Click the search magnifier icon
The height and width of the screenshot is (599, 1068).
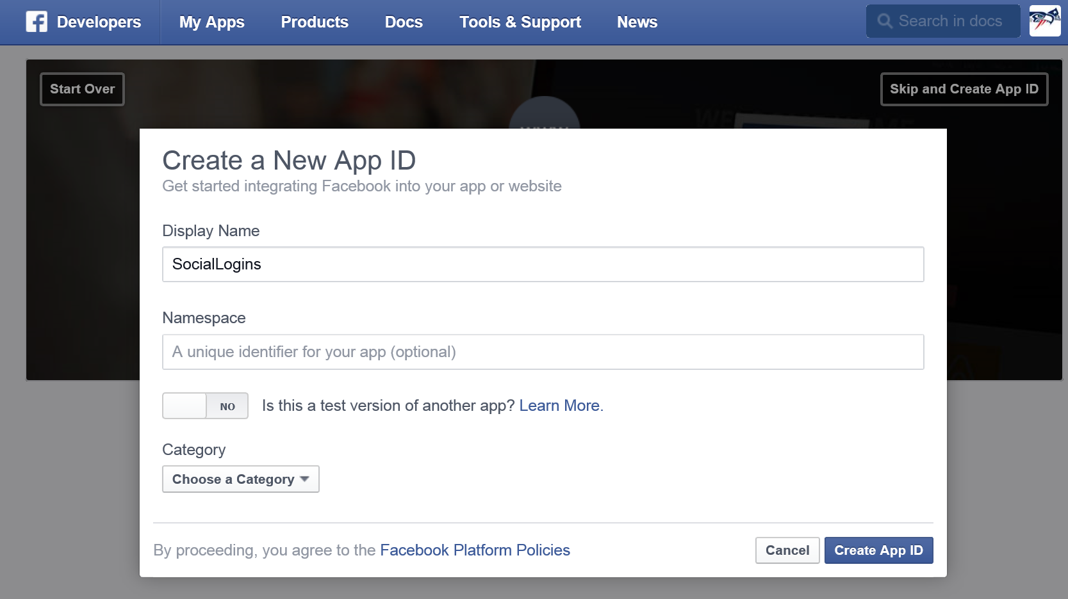885,21
